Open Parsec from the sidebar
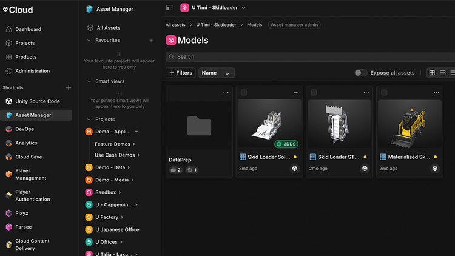Image resolution: width=455 pixels, height=256 pixels. 24,227
